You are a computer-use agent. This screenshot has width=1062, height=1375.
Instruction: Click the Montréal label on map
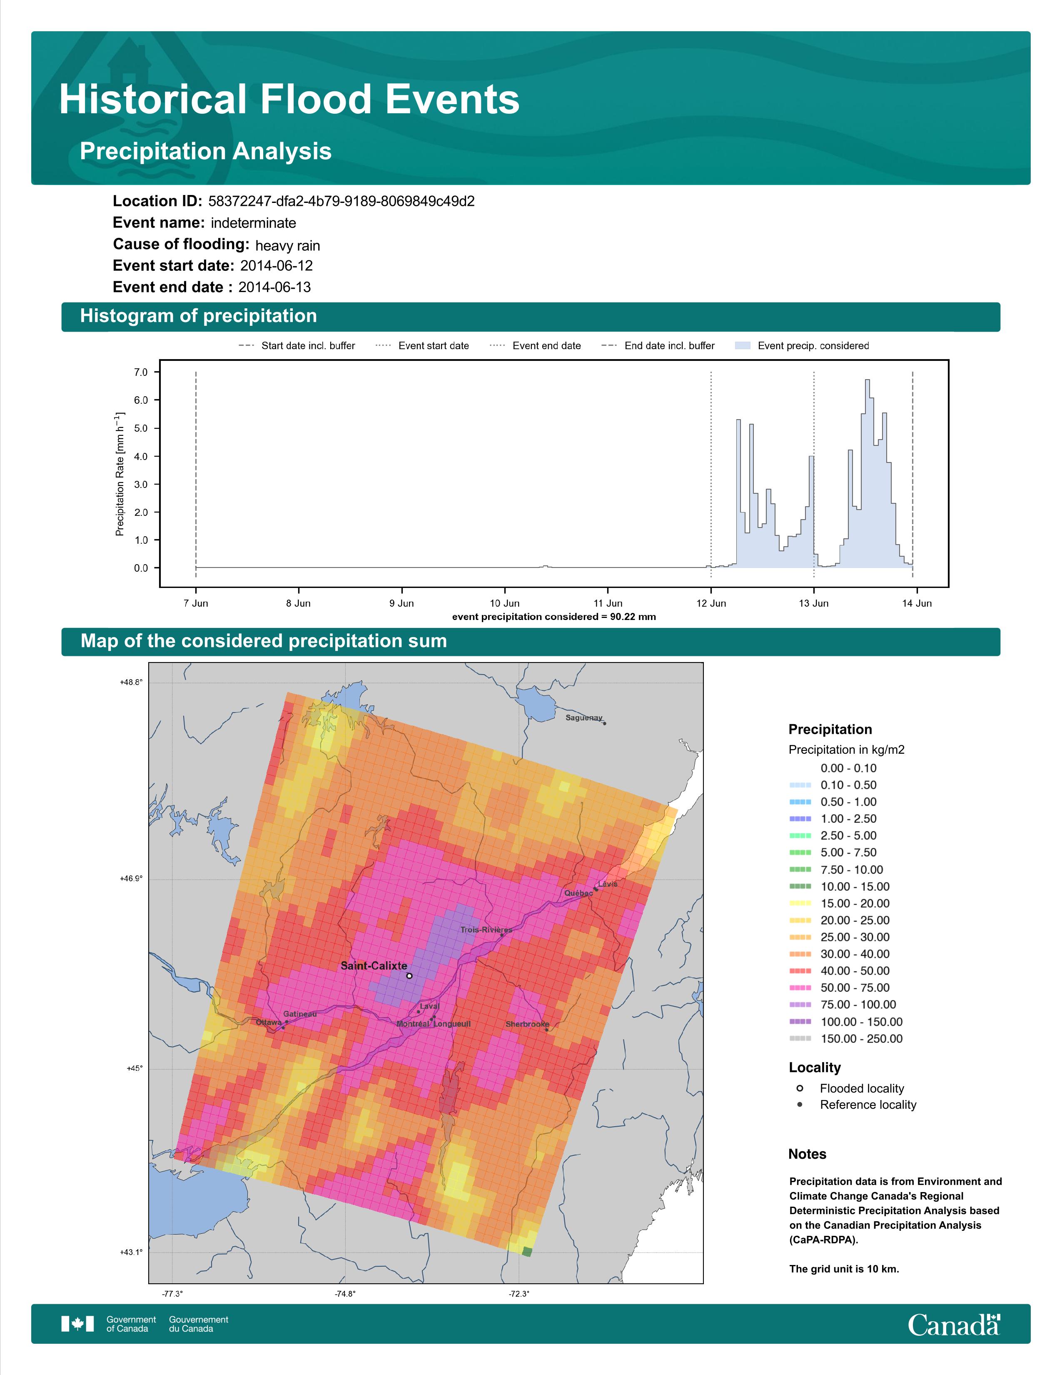coord(413,1024)
